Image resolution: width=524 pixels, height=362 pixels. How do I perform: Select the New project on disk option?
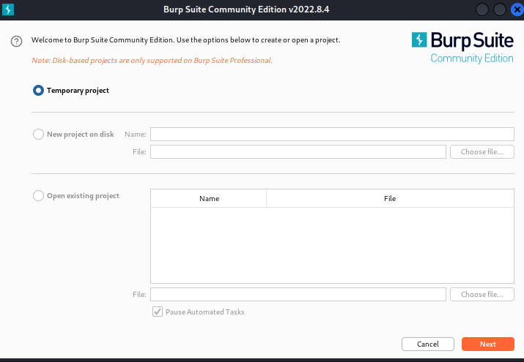click(x=38, y=134)
